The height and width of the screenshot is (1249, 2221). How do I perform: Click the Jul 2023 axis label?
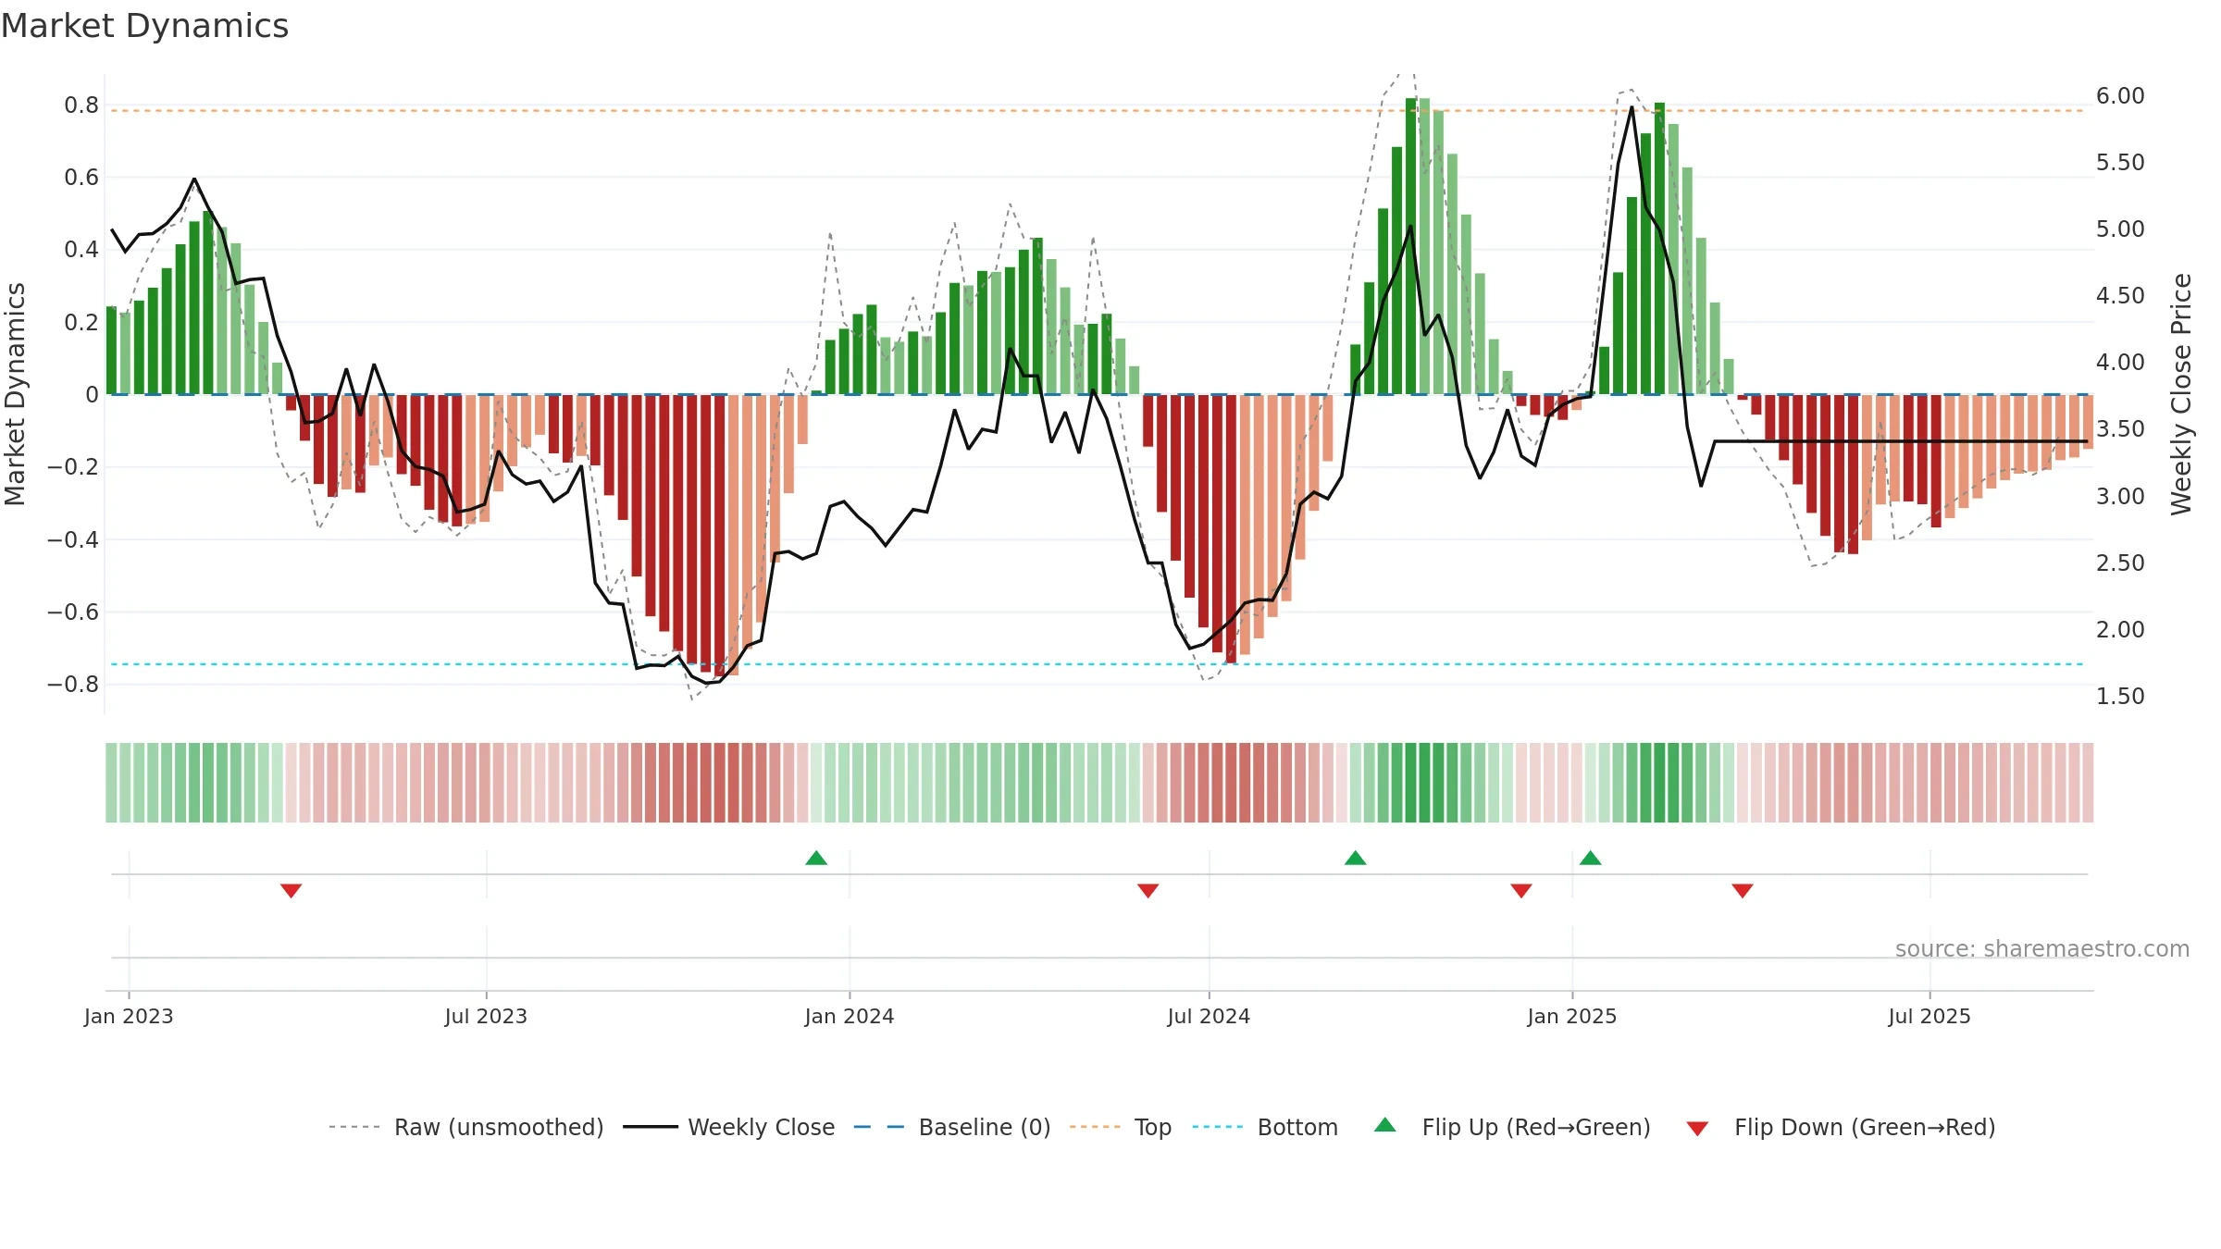(x=486, y=1016)
